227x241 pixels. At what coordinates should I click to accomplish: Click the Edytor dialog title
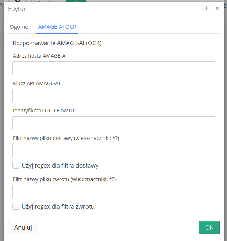(x=17, y=8)
